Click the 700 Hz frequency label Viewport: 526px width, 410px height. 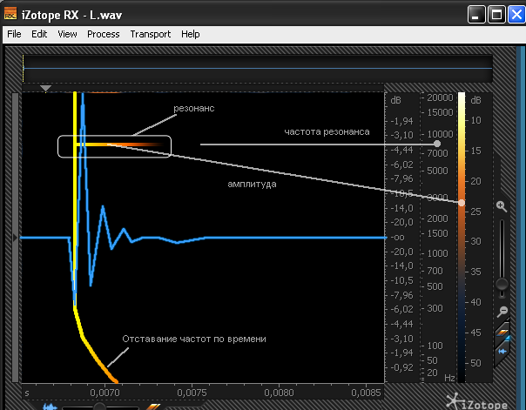tap(435, 271)
